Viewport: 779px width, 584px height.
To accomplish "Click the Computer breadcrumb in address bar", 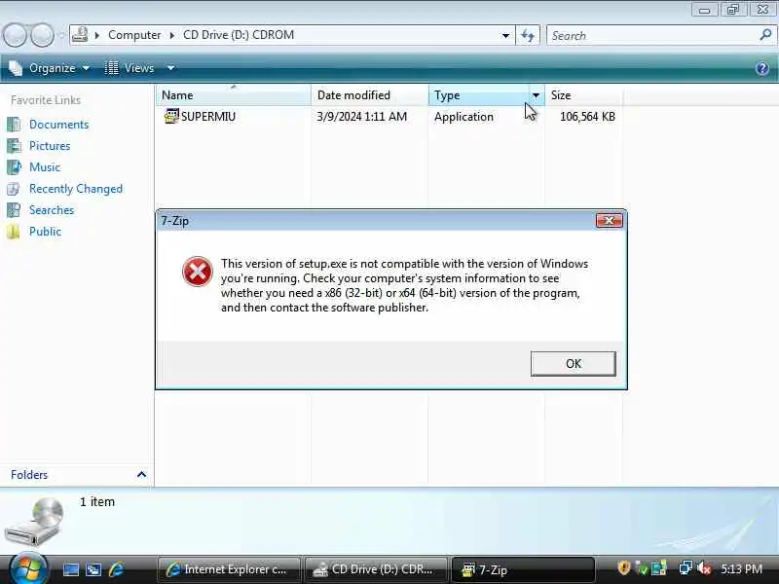I will point(134,35).
